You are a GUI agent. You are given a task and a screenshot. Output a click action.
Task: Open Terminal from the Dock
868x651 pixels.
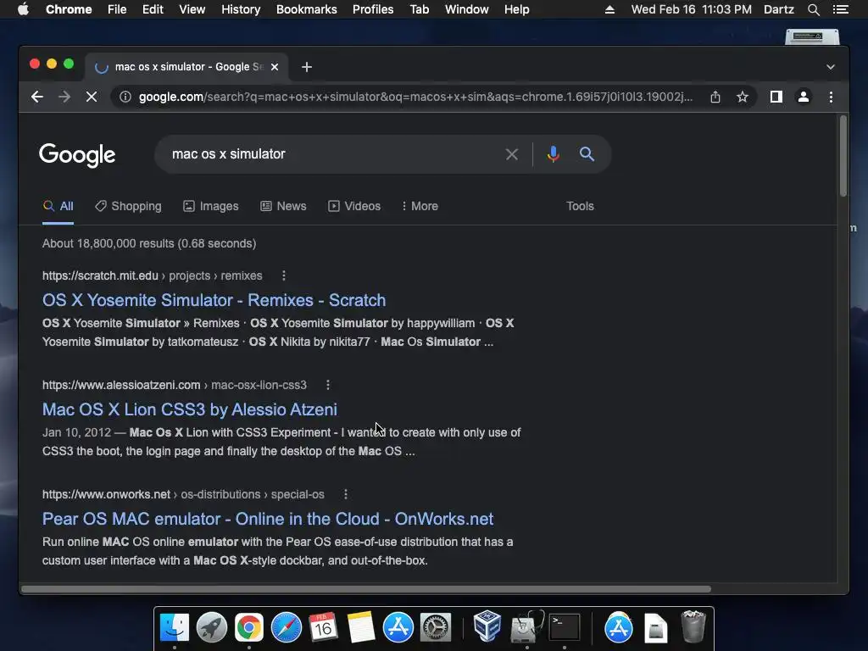tap(564, 627)
